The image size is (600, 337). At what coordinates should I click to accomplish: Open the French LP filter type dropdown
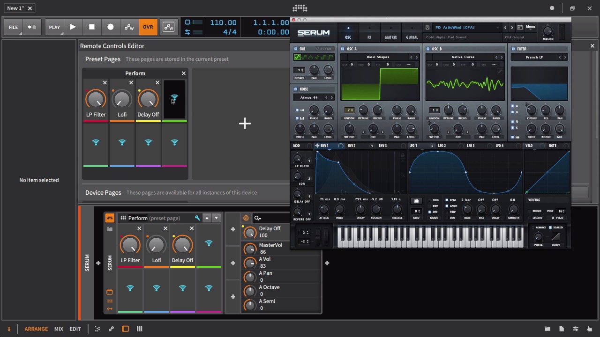pyautogui.click(x=534, y=57)
